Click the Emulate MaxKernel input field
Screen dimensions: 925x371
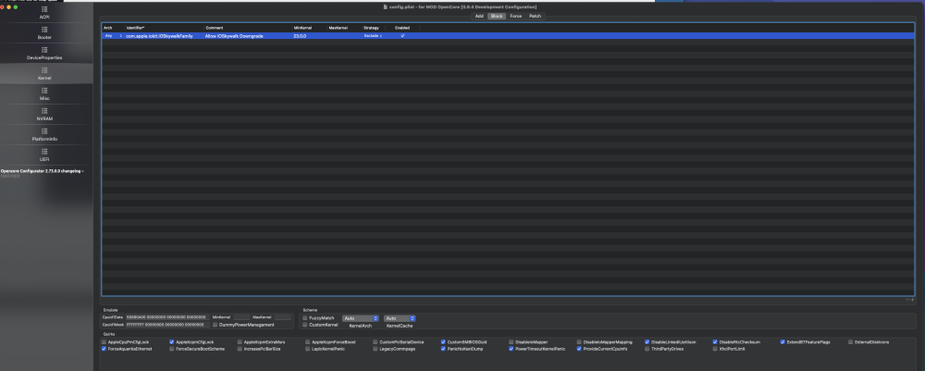[282, 317]
